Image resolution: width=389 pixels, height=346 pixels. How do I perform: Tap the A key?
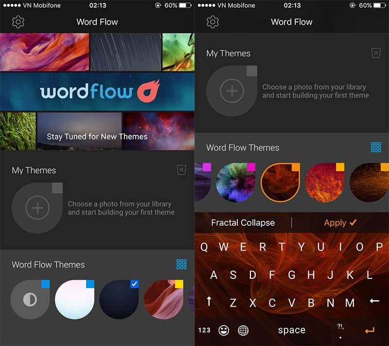[x=213, y=275]
